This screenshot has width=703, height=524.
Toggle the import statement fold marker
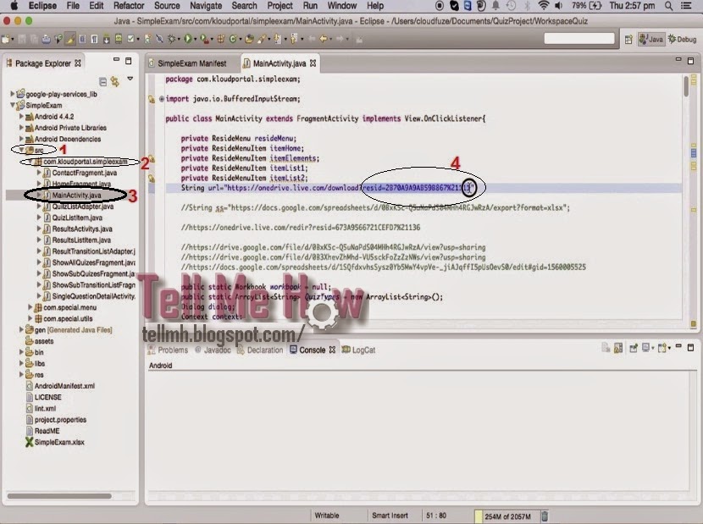[162, 99]
